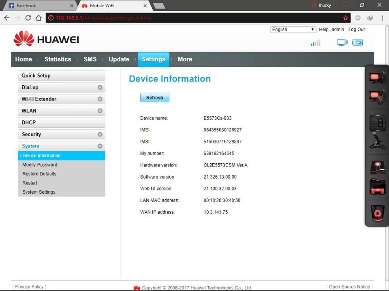Open the Quick Setup sidebar item
Viewport: 389px width, 291px height.
(x=61, y=76)
